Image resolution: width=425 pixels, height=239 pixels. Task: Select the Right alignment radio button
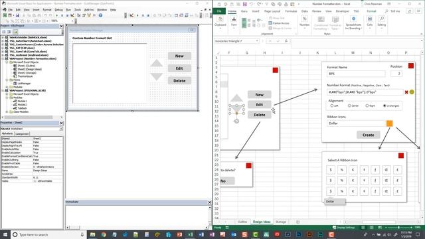pos(367,106)
